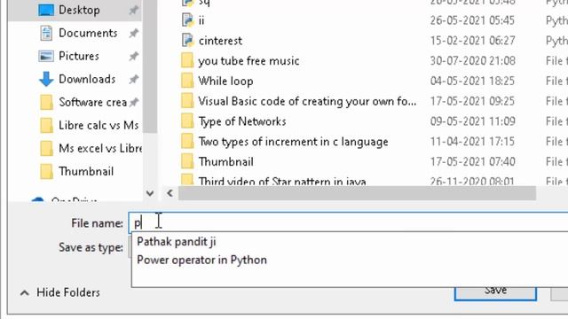The image size is (568, 319).
Task: Click the file list horizontal scrollbar track
Action: pyautogui.click(x=357, y=193)
